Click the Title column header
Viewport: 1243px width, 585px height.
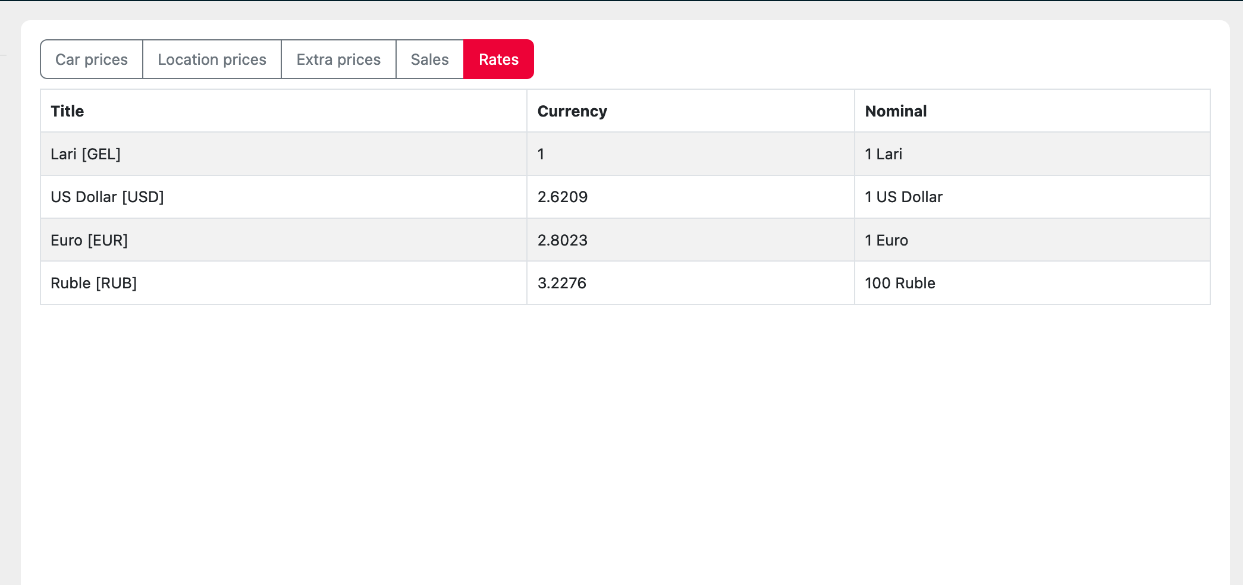point(67,111)
